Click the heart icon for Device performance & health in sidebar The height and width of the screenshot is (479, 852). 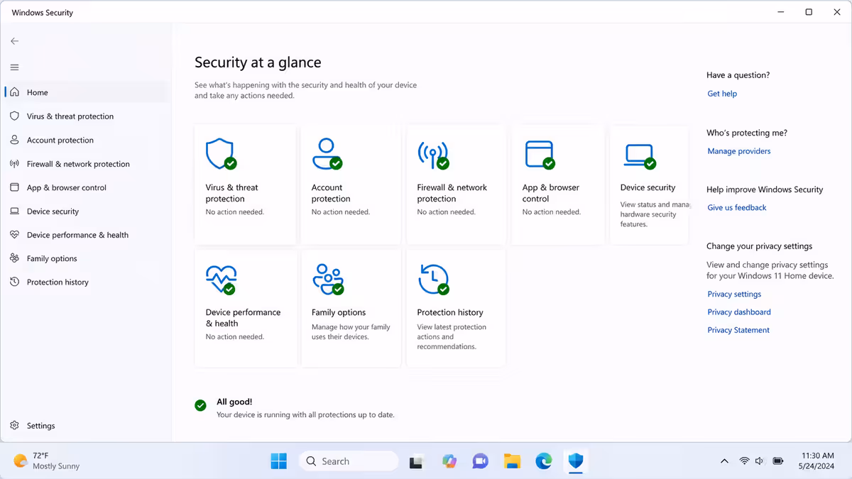pos(14,235)
